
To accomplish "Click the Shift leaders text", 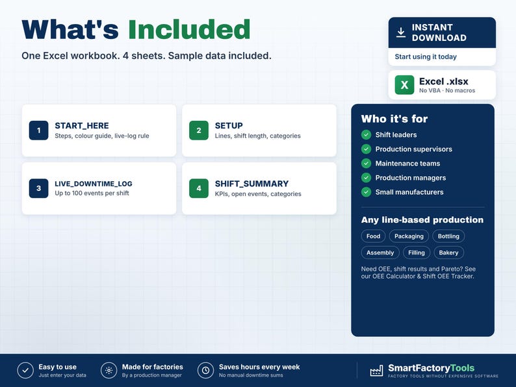I will (x=396, y=135).
